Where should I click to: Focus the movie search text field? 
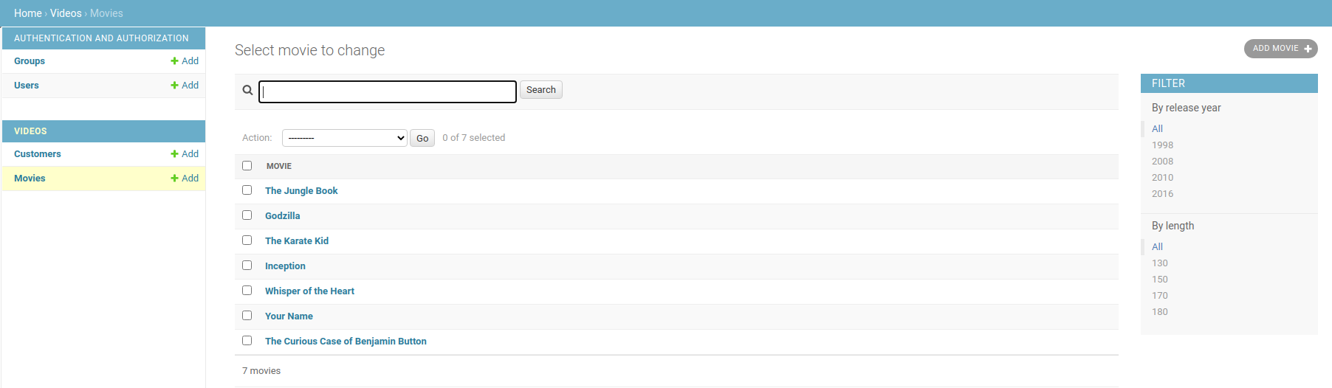click(x=388, y=91)
